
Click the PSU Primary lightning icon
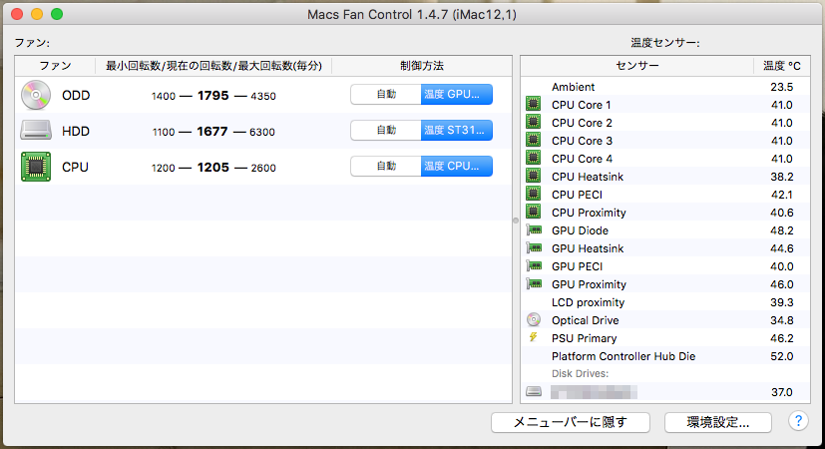[x=533, y=337]
